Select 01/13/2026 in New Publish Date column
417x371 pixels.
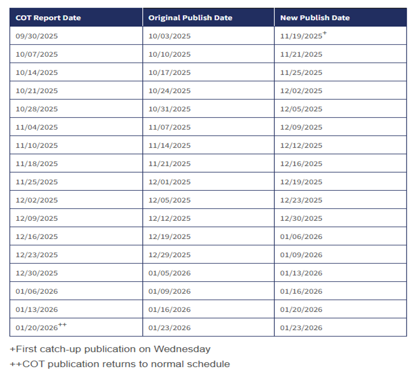301,273
